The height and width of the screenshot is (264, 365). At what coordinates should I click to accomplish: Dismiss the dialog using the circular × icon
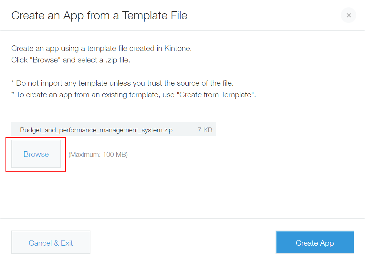348,15
